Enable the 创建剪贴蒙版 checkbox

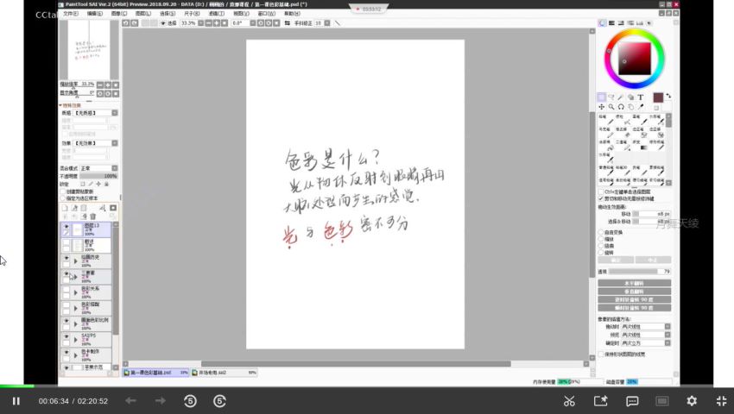click(x=62, y=191)
